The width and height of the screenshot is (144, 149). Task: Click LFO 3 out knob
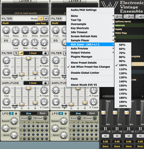[30, 118]
